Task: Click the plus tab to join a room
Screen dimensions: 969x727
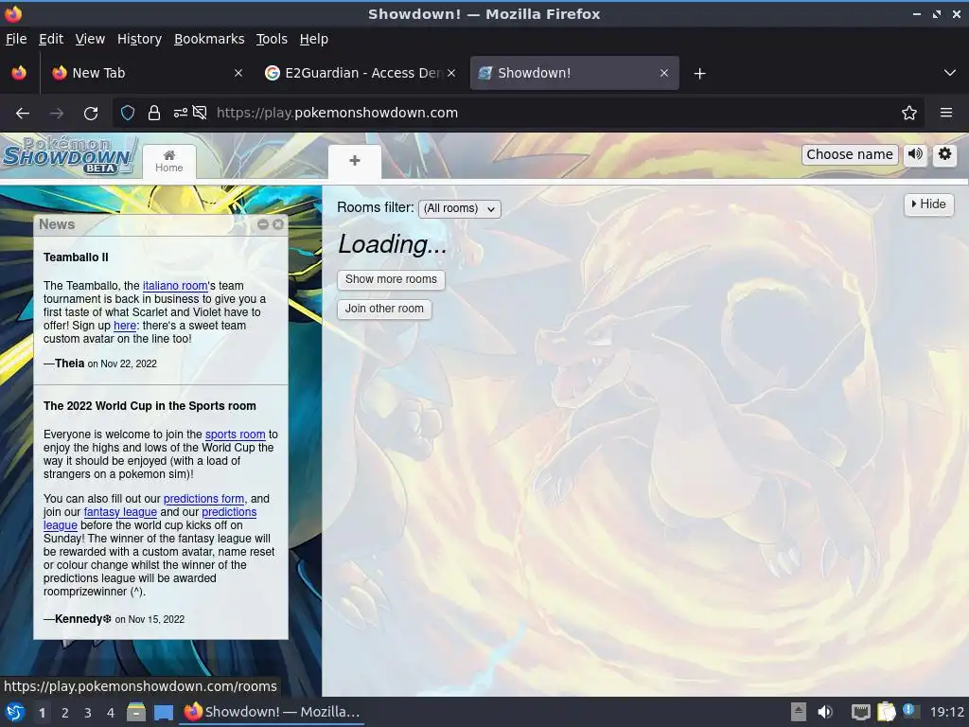Action: coord(355,161)
